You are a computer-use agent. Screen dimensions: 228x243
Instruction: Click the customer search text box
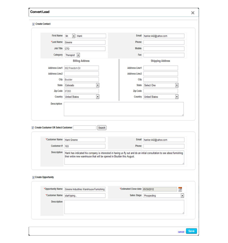point(85,128)
